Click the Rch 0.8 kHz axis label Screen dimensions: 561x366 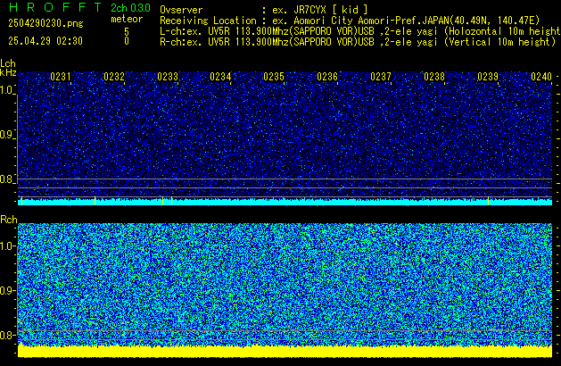tap(6, 335)
